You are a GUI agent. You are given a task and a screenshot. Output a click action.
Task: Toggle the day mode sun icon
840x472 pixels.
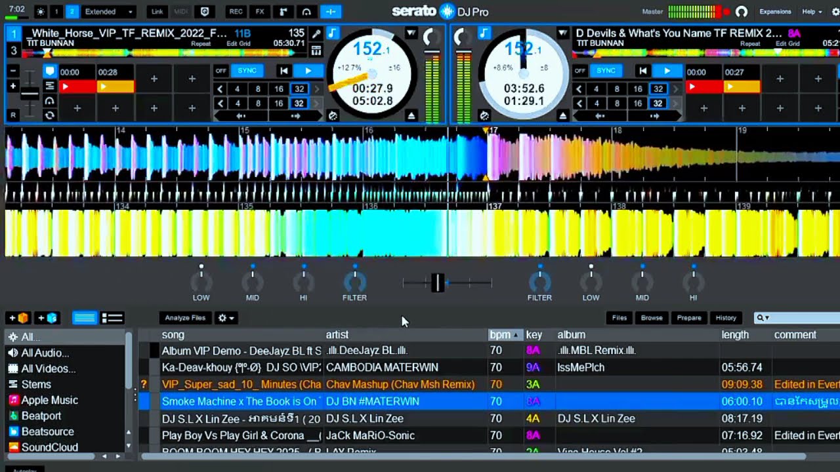pos(41,12)
